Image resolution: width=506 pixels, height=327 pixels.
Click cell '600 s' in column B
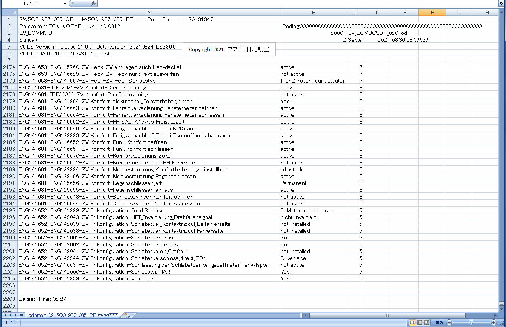click(313, 122)
